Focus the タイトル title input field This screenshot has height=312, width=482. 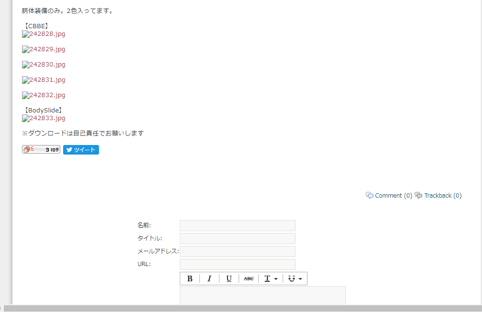click(x=238, y=238)
